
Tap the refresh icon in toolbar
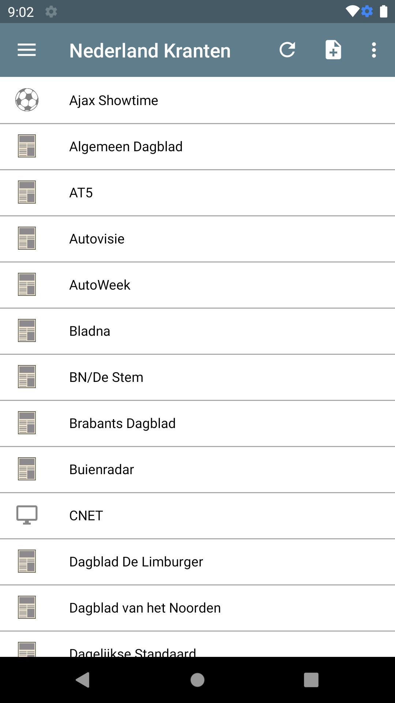point(287,50)
